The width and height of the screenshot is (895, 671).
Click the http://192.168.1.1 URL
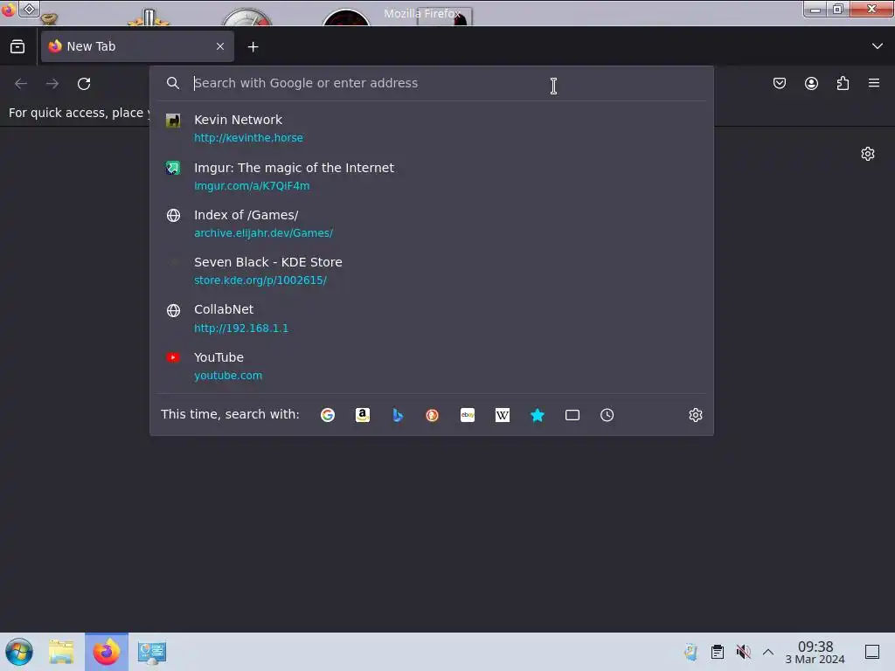(241, 329)
